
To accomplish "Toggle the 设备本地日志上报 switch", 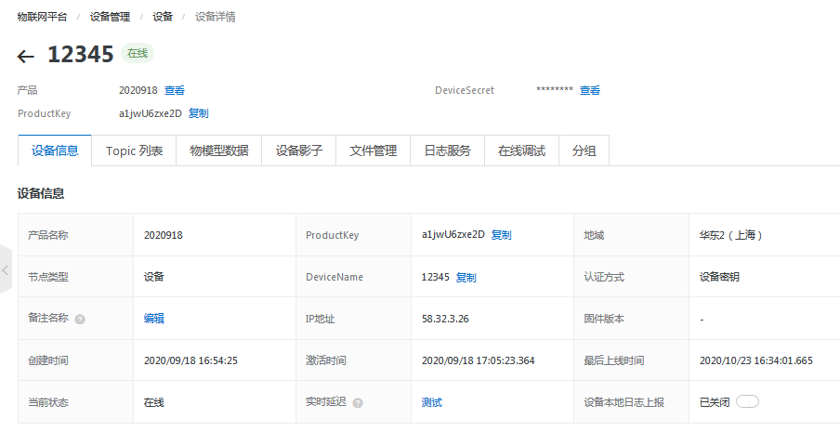I will point(747,402).
